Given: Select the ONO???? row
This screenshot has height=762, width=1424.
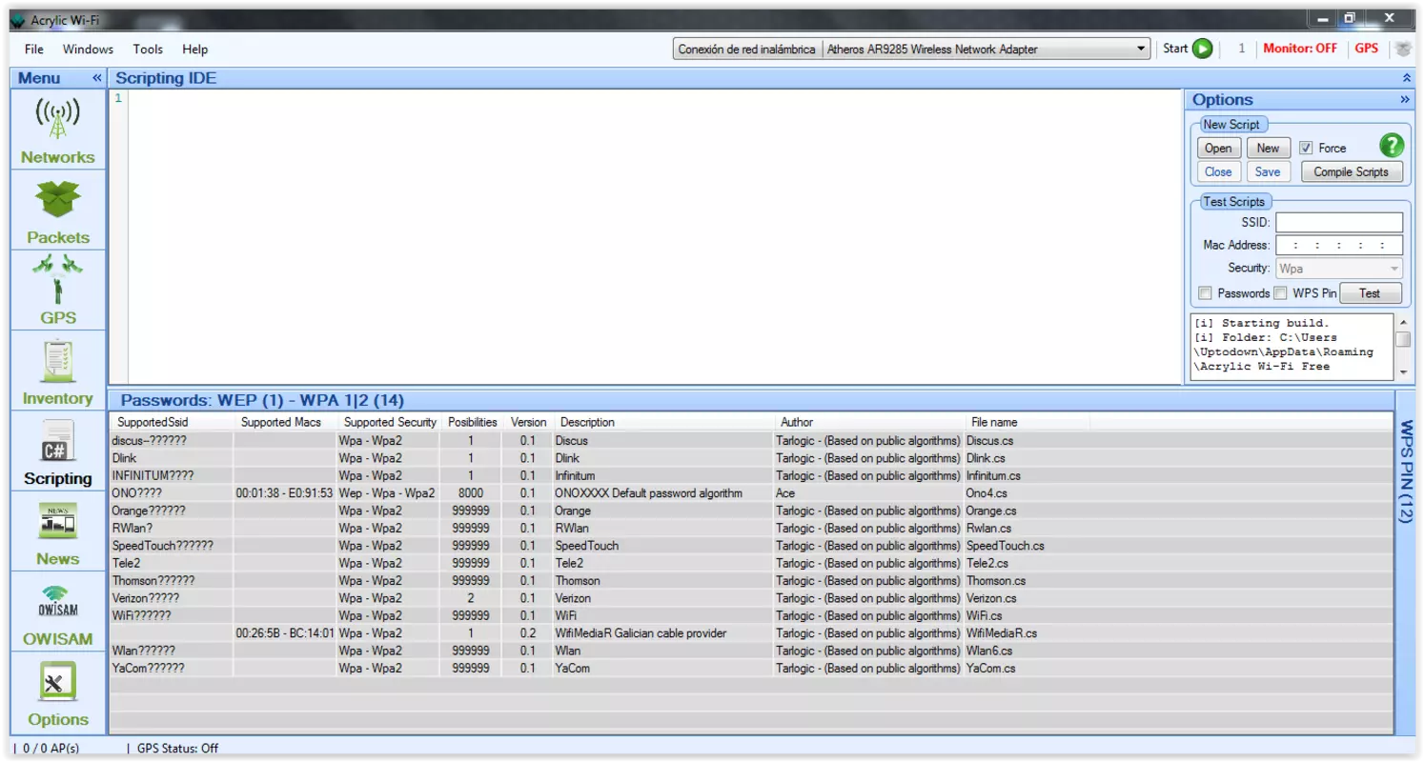Looking at the screenshot, I should [x=751, y=493].
